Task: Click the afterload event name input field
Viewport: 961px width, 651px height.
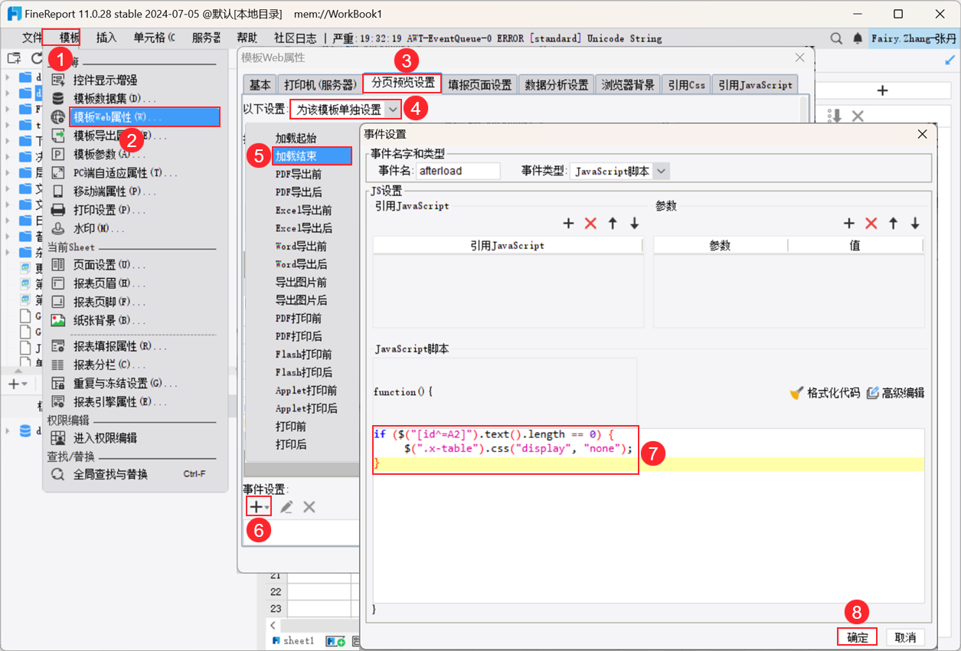Action: click(x=458, y=170)
